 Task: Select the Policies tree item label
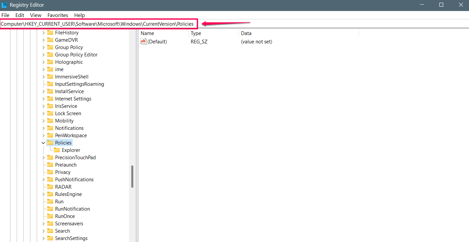tap(63, 143)
